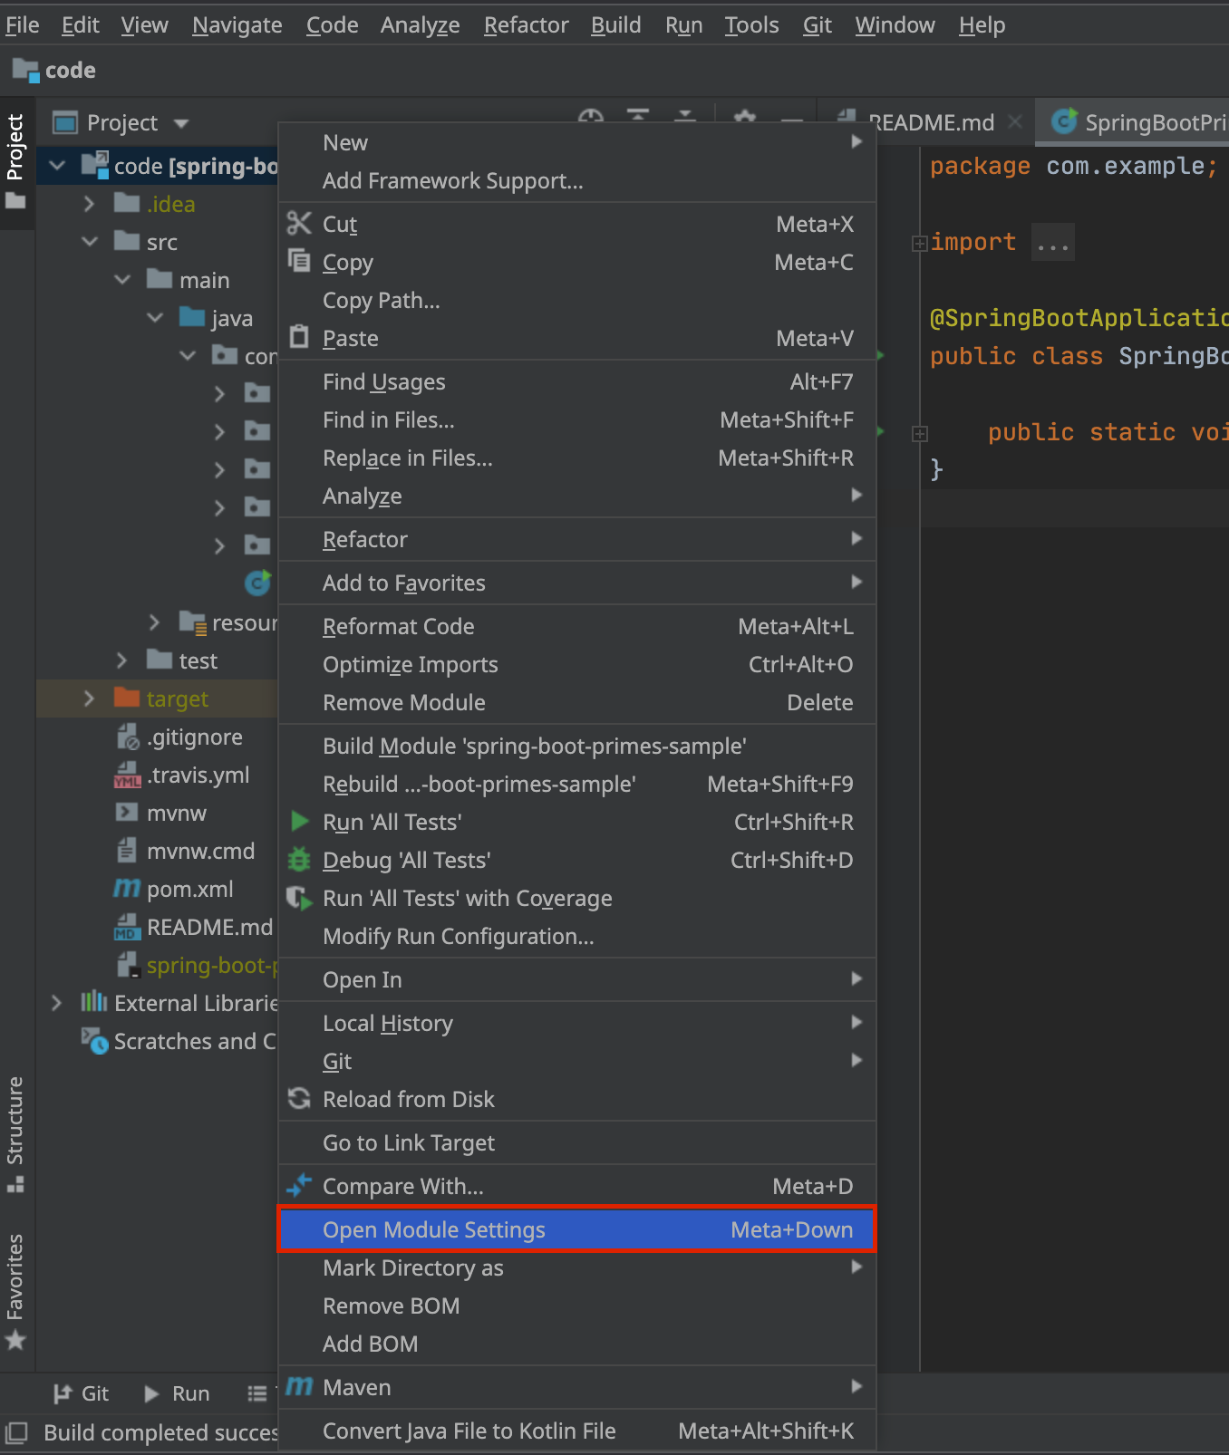1229x1455 pixels.
Task: Click Optimize Imports entry
Action: [x=576, y=664]
